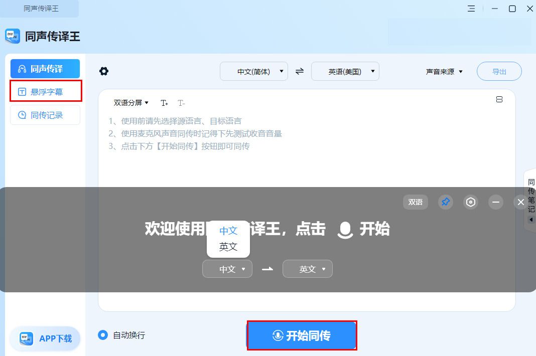536x356 pixels.
Task: Click the 导出 export button
Action: tap(499, 71)
